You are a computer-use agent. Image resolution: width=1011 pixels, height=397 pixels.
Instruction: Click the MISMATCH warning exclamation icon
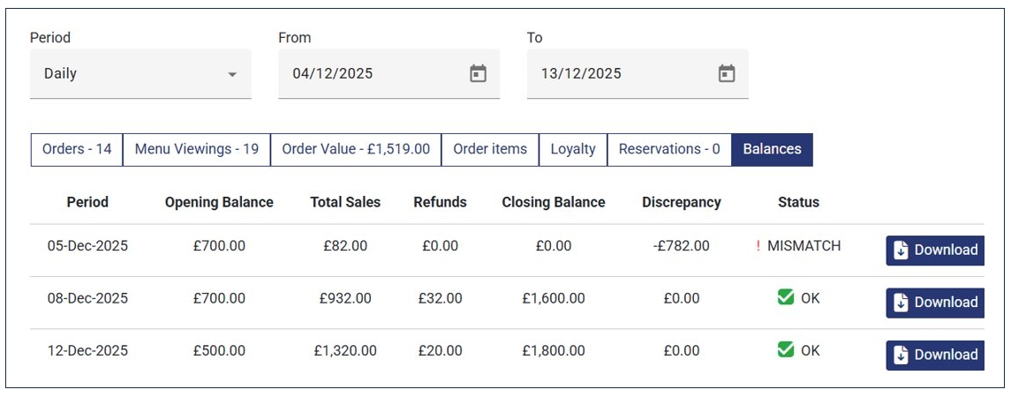tap(758, 246)
